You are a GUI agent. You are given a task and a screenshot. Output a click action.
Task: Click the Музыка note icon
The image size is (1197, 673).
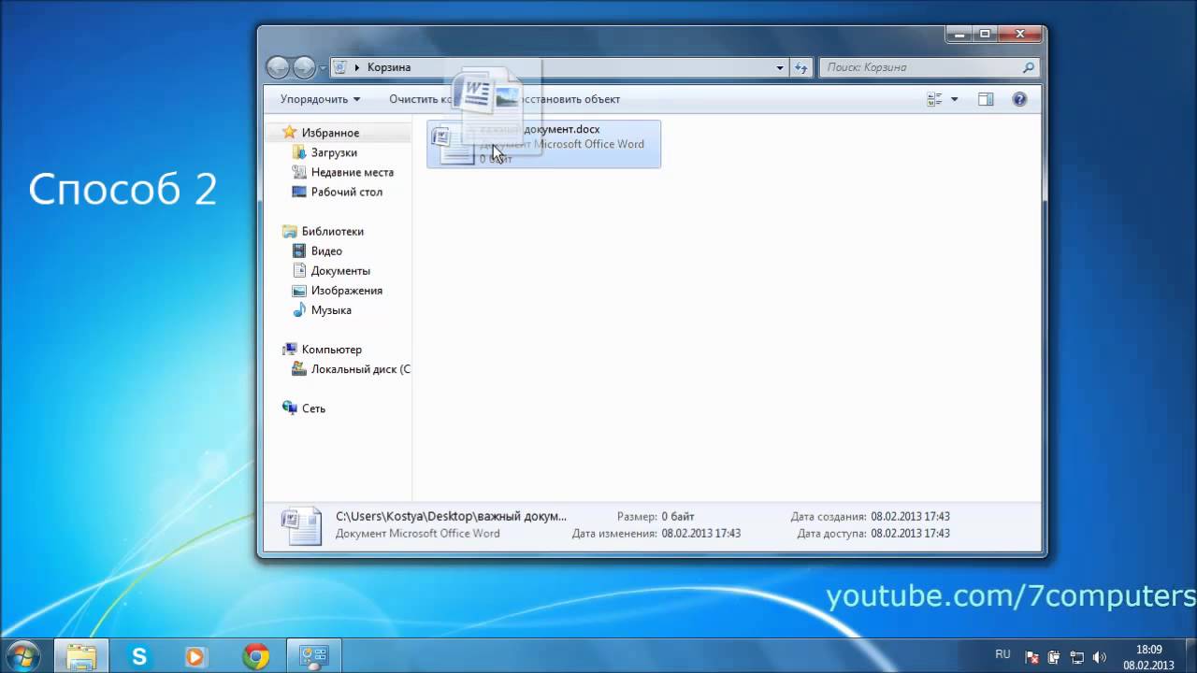click(x=299, y=309)
